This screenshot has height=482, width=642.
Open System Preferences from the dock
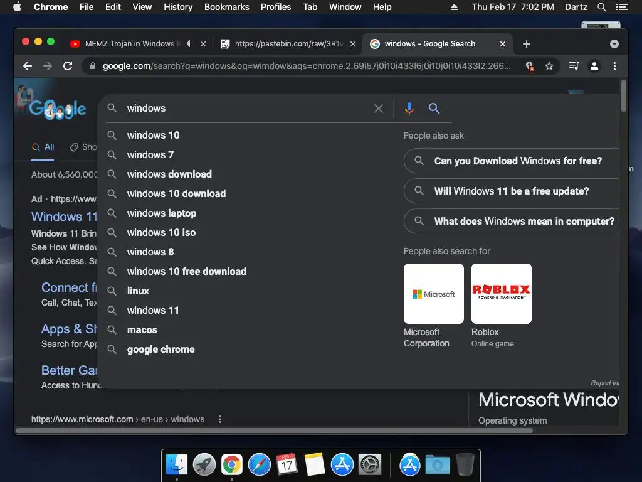point(370,464)
